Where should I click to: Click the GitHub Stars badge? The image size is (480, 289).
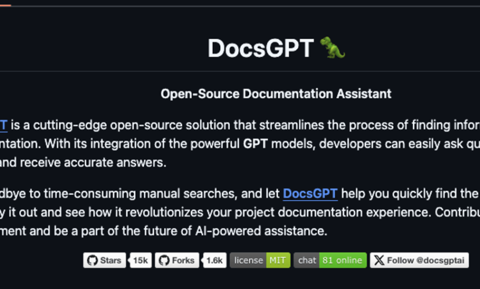(105, 260)
